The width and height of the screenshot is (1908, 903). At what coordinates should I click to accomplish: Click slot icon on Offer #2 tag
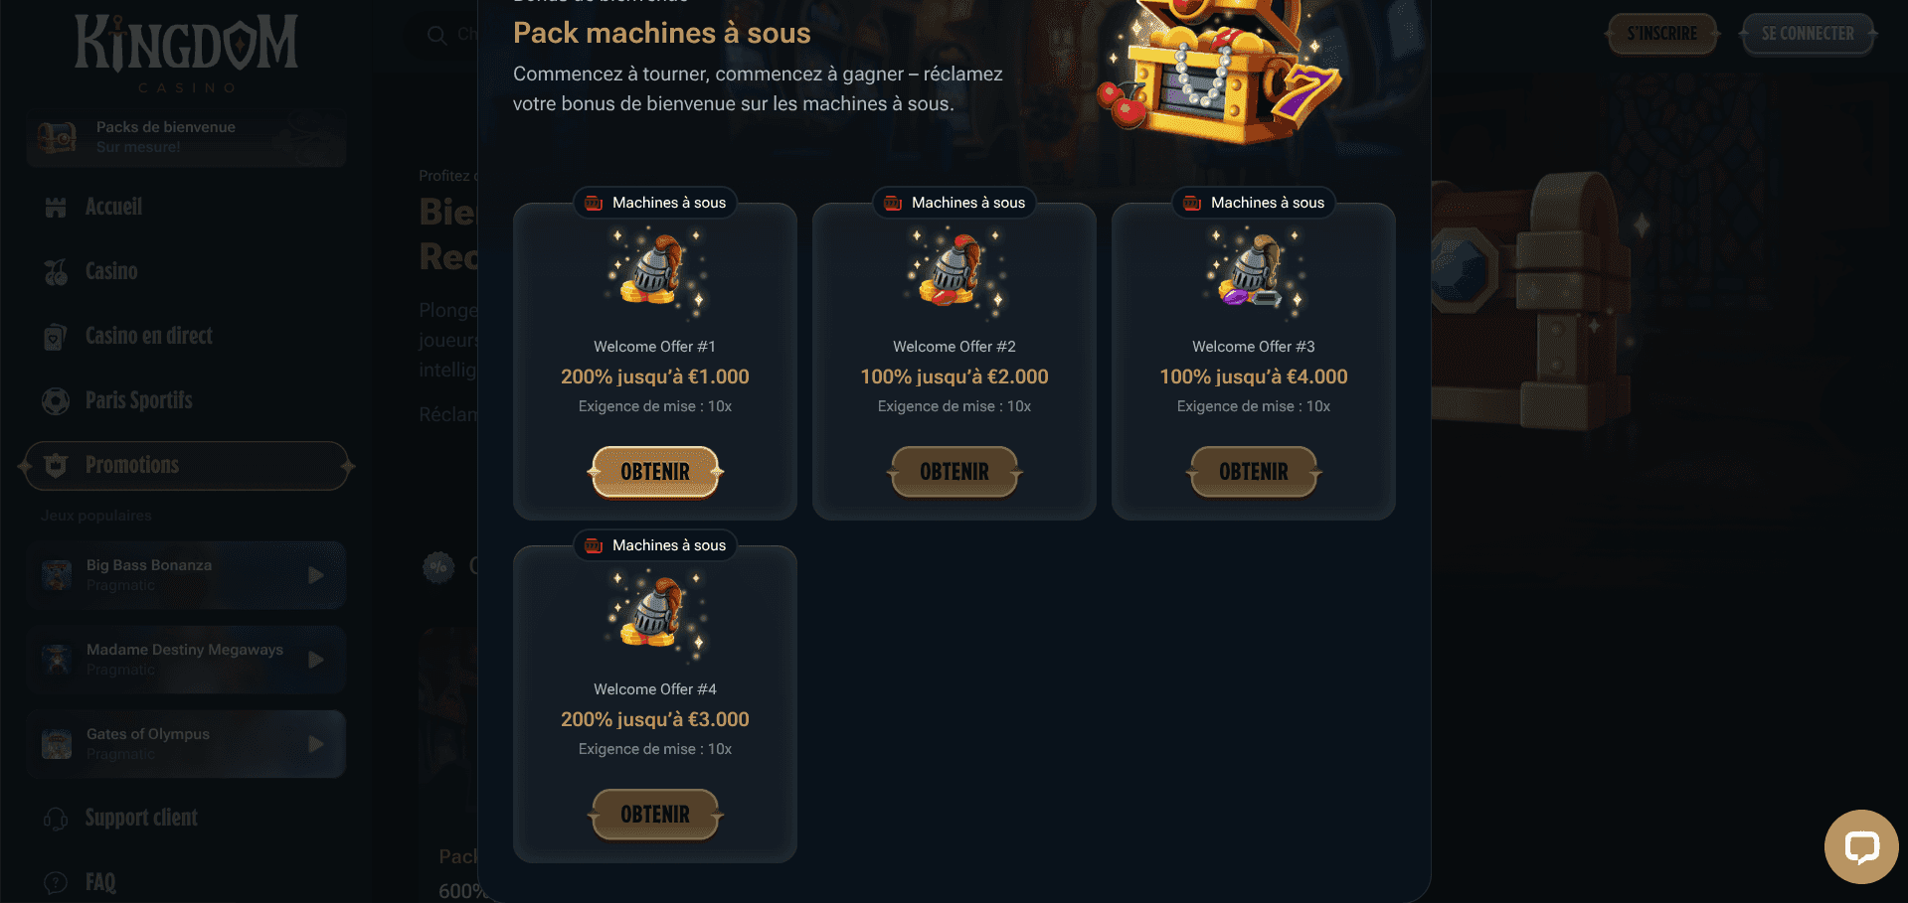point(893,203)
